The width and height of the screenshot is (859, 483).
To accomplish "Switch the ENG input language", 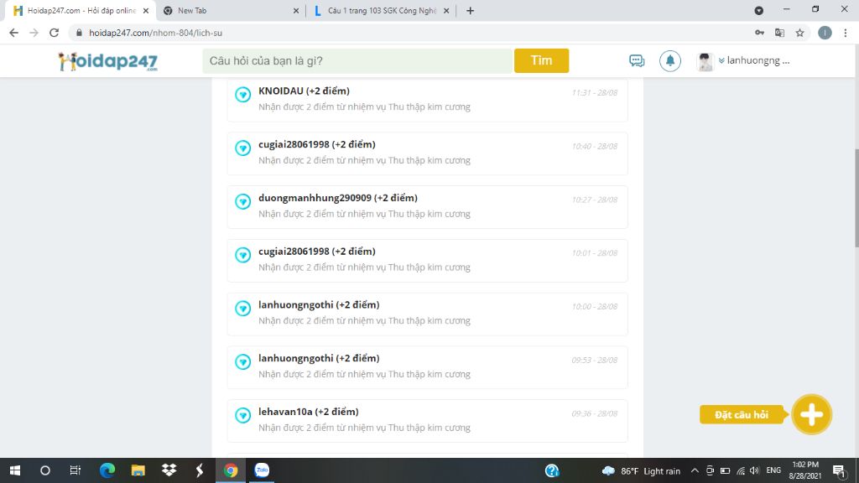I will [x=773, y=470].
